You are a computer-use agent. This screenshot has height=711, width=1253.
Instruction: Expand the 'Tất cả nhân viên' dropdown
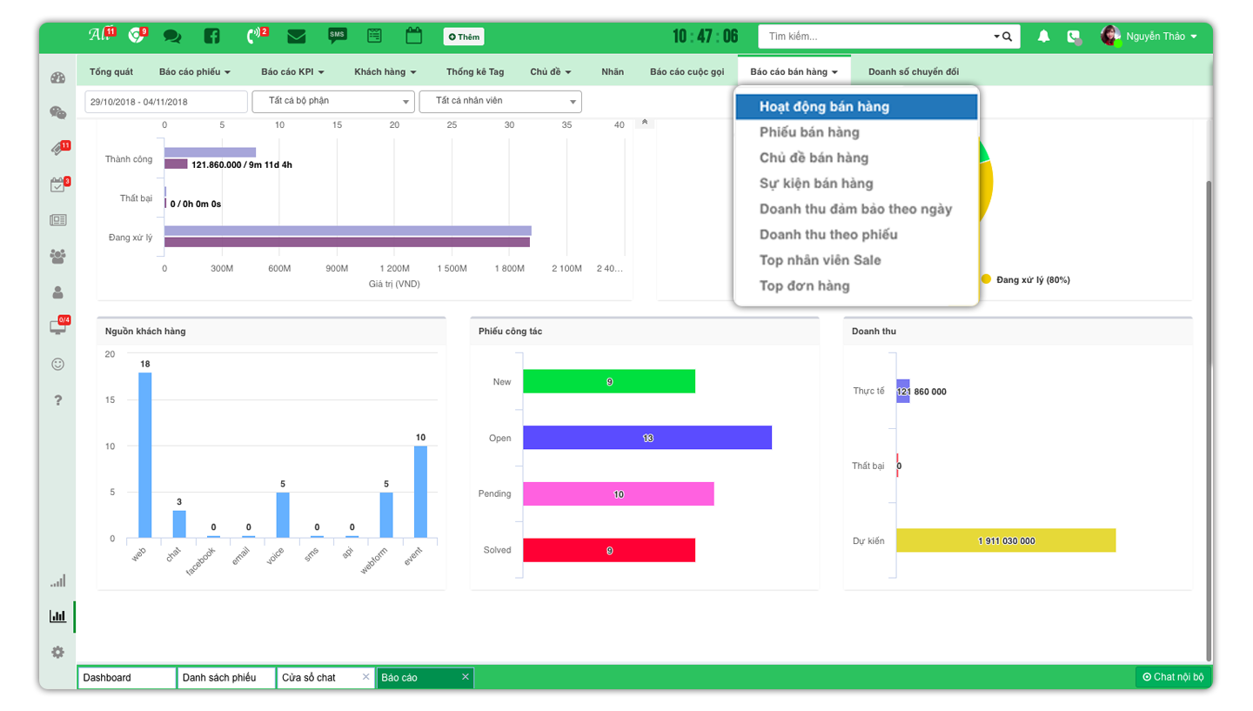pyautogui.click(x=500, y=102)
